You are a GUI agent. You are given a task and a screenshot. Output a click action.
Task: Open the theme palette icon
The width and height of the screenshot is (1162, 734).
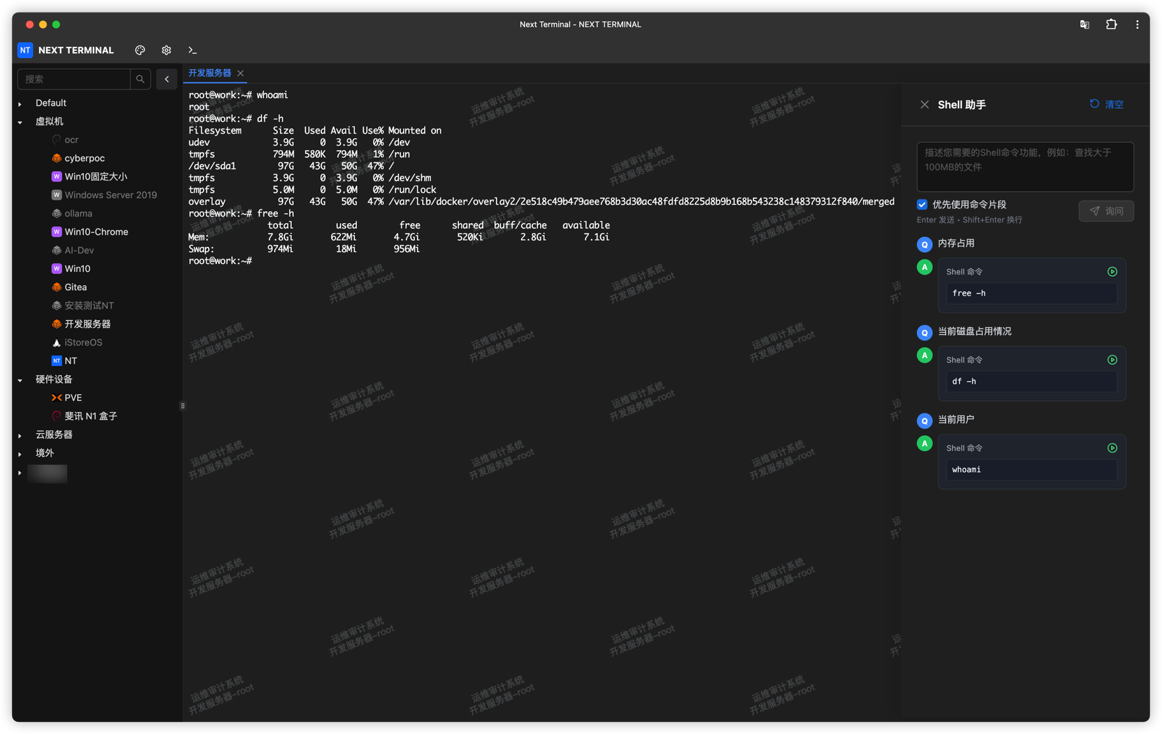pyautogui.click(x=140, y=50)
